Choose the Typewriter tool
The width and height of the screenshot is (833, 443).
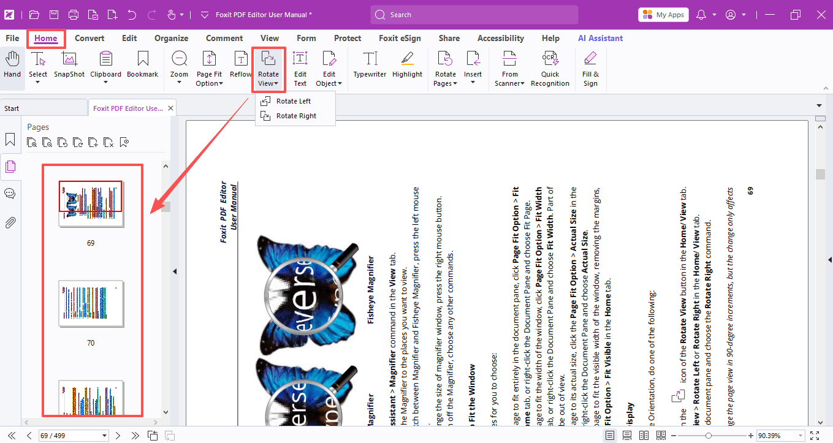click(370, 66)
